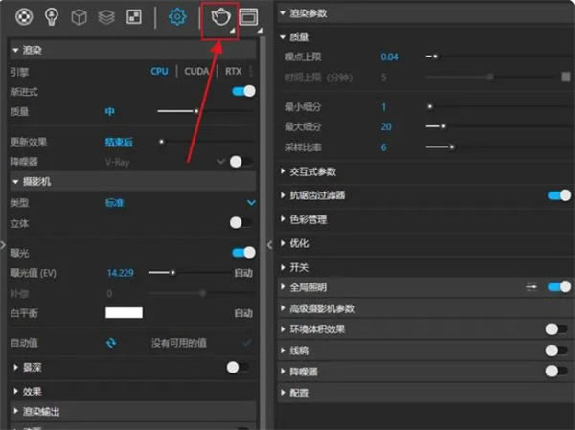Click the 更新效果 slider
The height and width of the screenshot is (430, 575).
pyautogui.click(x=205, y=142)
